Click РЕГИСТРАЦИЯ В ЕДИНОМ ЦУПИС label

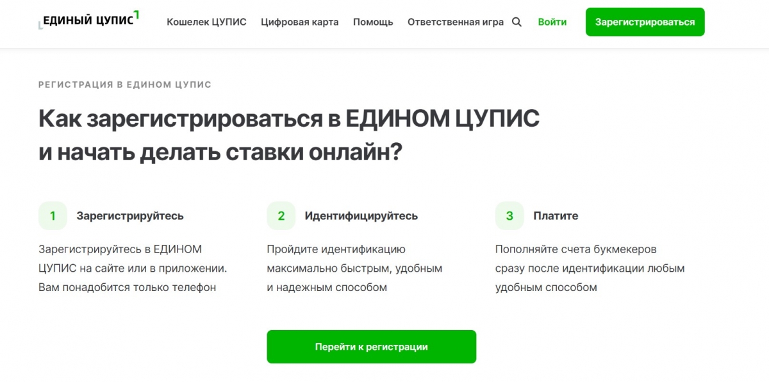click(125, 85)
